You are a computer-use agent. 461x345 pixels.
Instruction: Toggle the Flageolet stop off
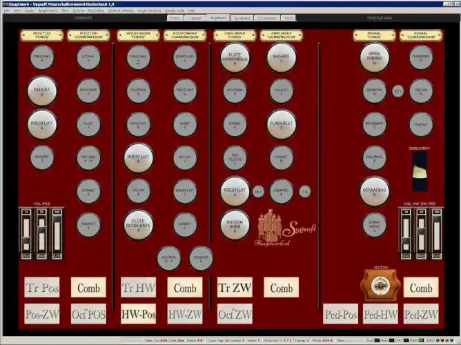click(x=281, y=124)
